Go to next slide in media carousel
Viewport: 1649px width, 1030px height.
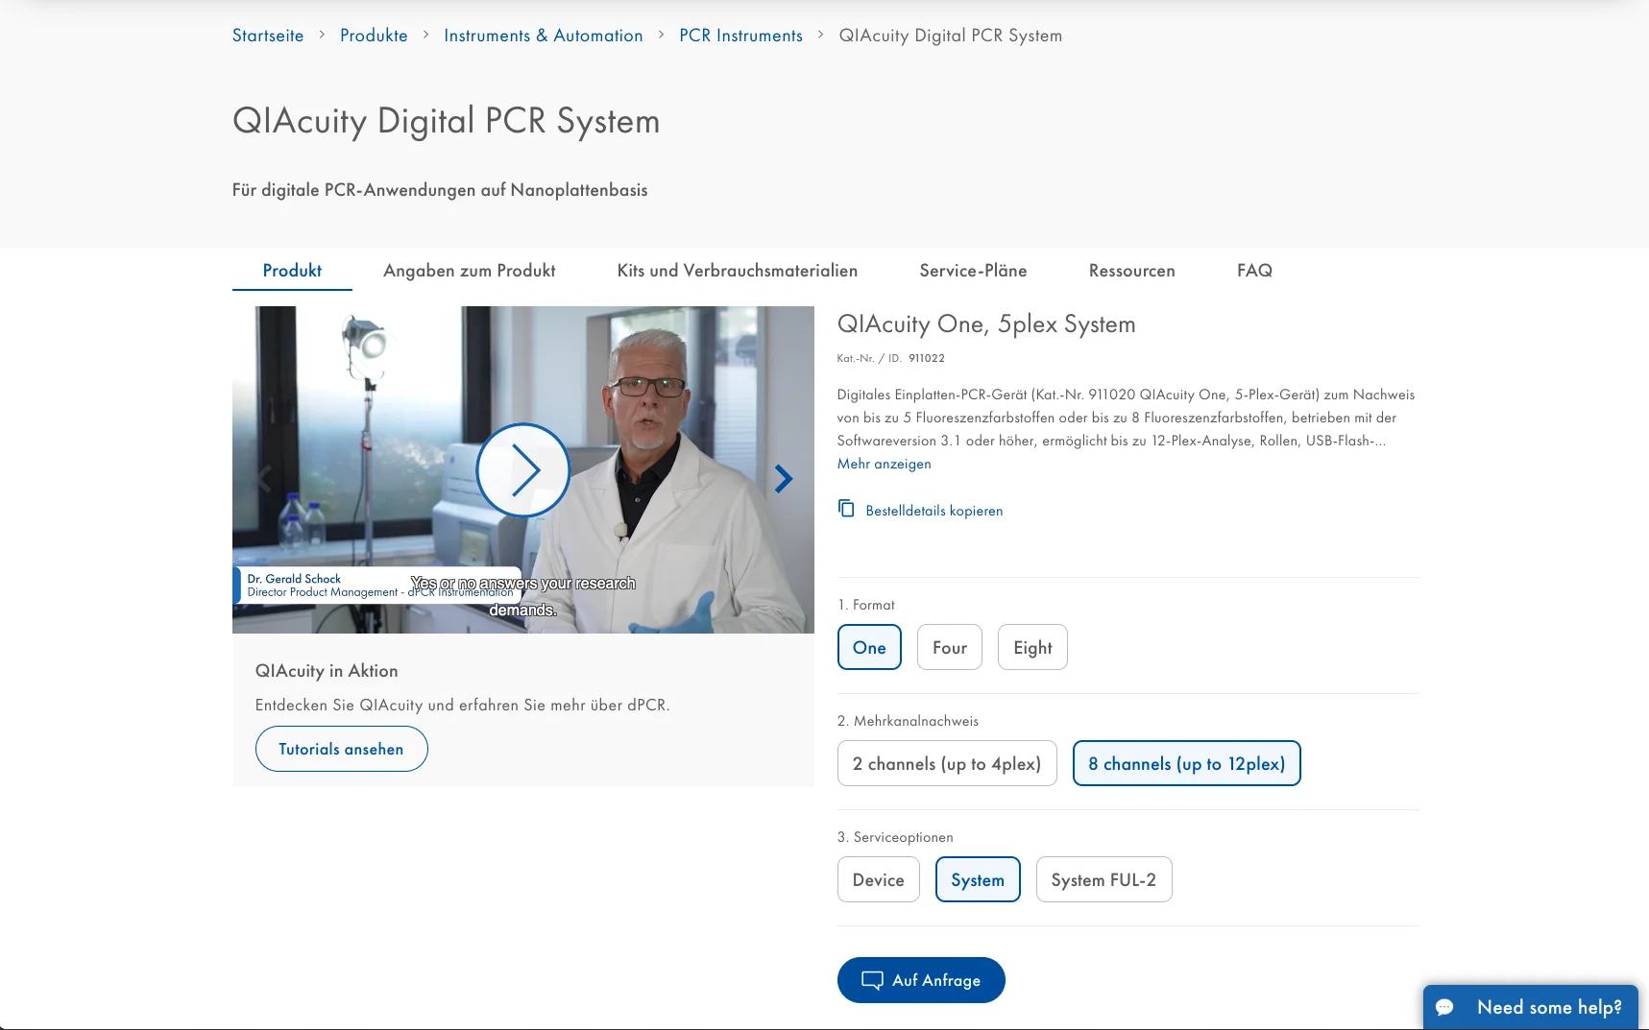pyautogui.click(x=784, y=478)
